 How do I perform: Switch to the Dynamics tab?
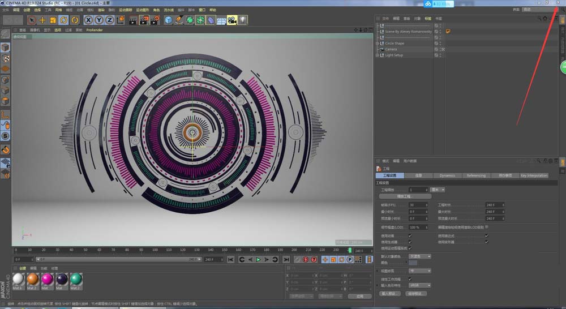point(447,175)
